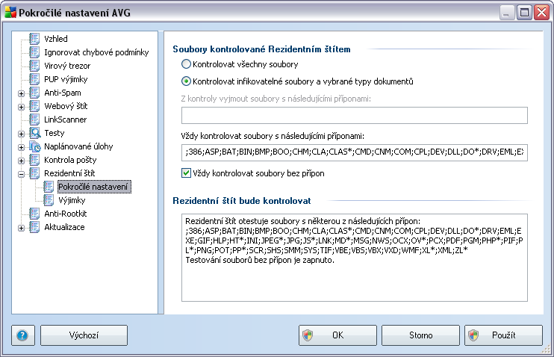Click the Kontrola pošty page icon
Screen dimensions: 554x357
[x=34, y=160]
